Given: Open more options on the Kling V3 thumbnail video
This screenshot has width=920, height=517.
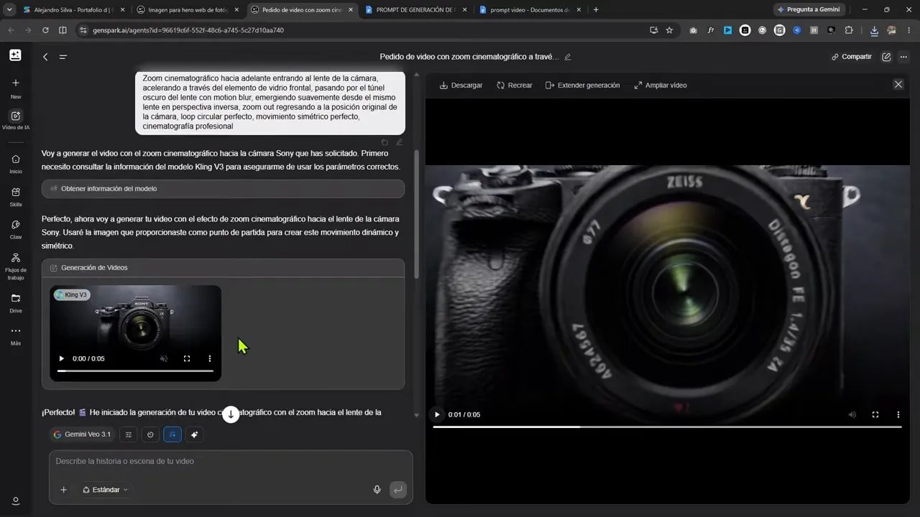Looking at the screenshot, I should click(210, 358).
